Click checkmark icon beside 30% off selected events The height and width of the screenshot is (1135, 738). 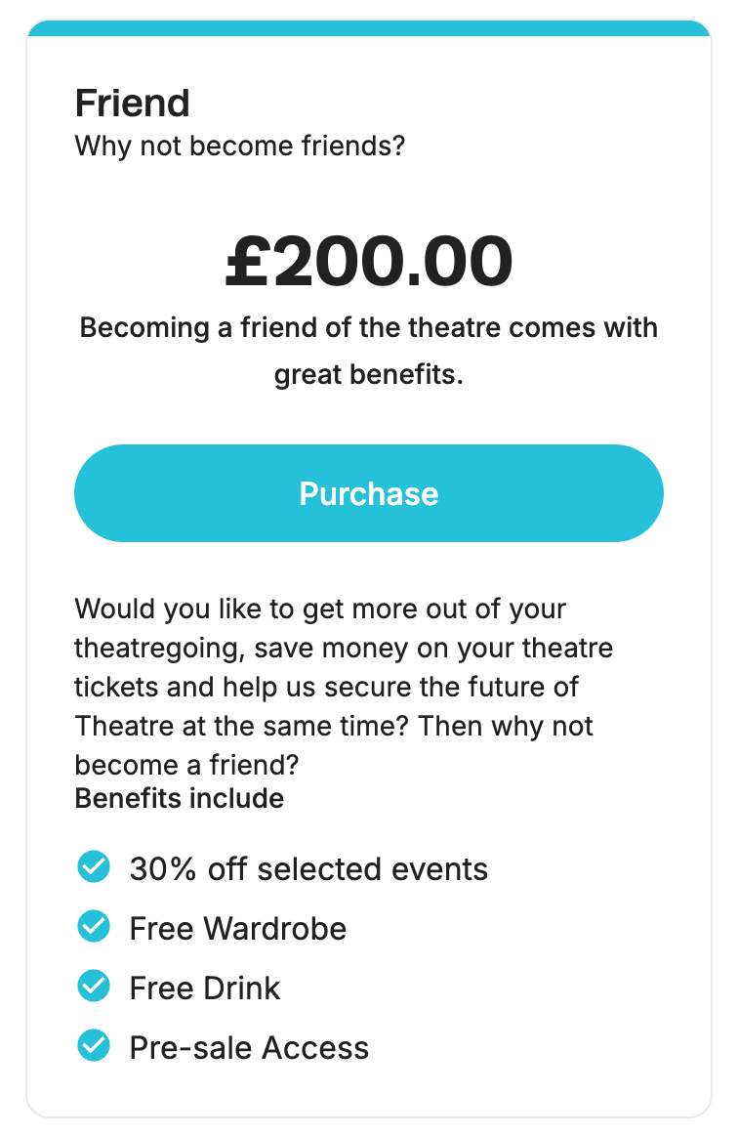click(94, 867)
